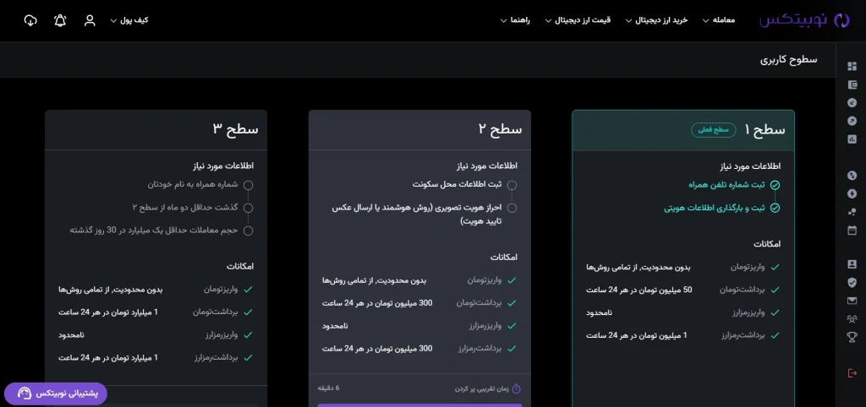Click the withdraw up-right arrow sidebar icon
Viewport: 866px width, 407px height.
click(x=852, y=121)
